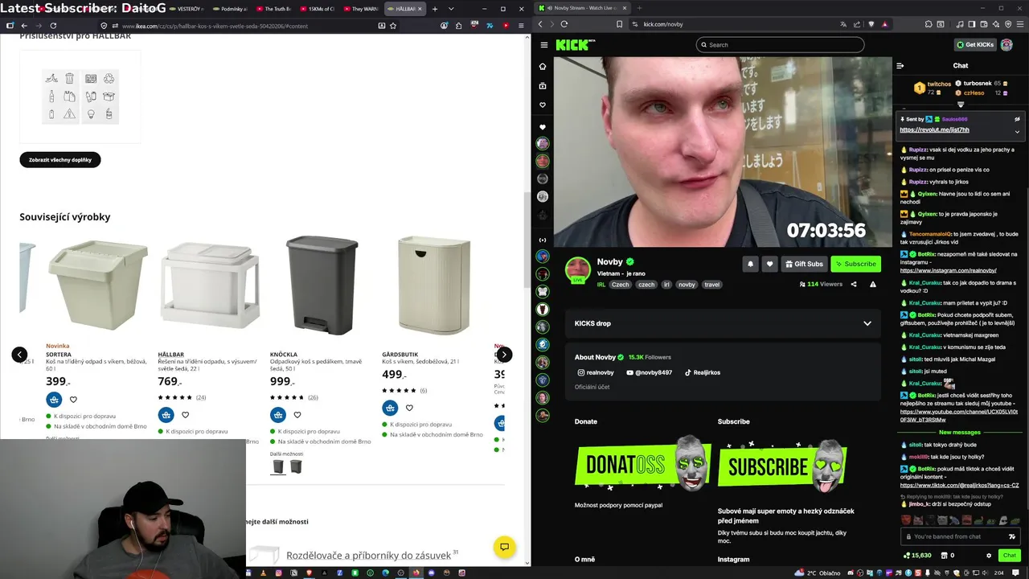Hide pinned message eye icon
This screenshot has height=579, width=1029.
(x=1017, y=119)
